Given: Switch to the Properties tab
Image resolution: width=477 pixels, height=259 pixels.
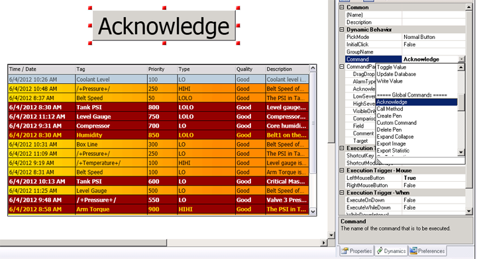Looking at the screenshot, I should coord(356,251).
